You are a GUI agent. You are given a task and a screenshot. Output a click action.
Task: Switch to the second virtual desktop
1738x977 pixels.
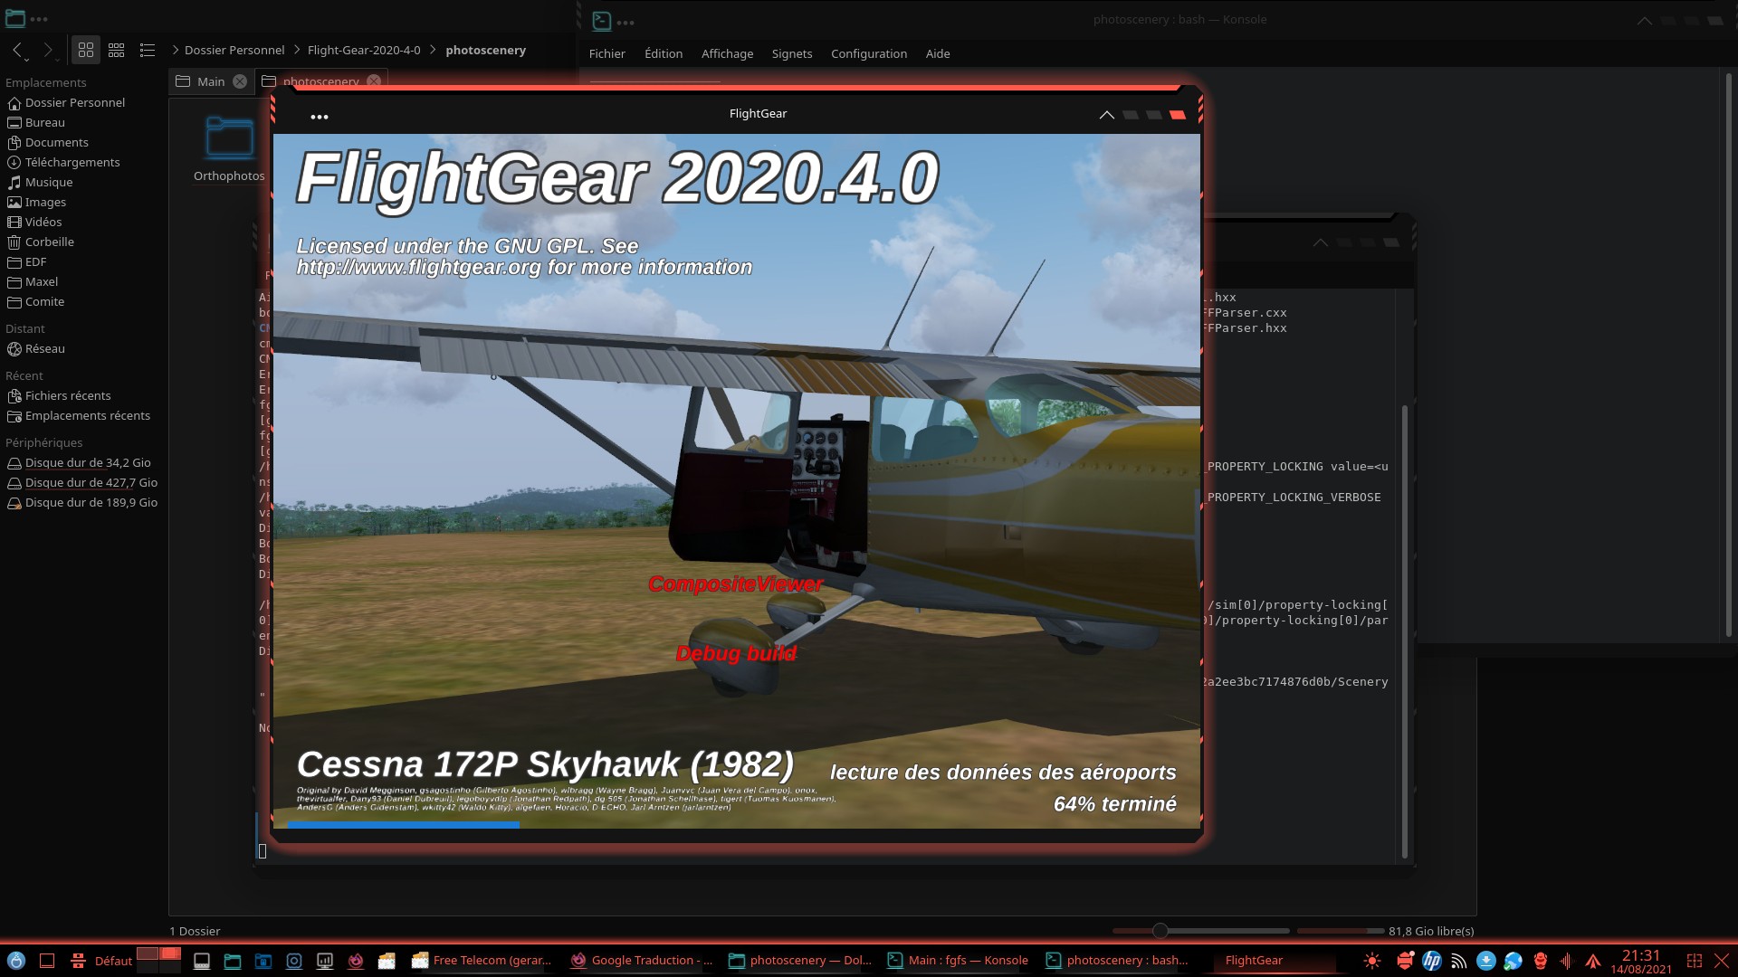click(170, 953)
